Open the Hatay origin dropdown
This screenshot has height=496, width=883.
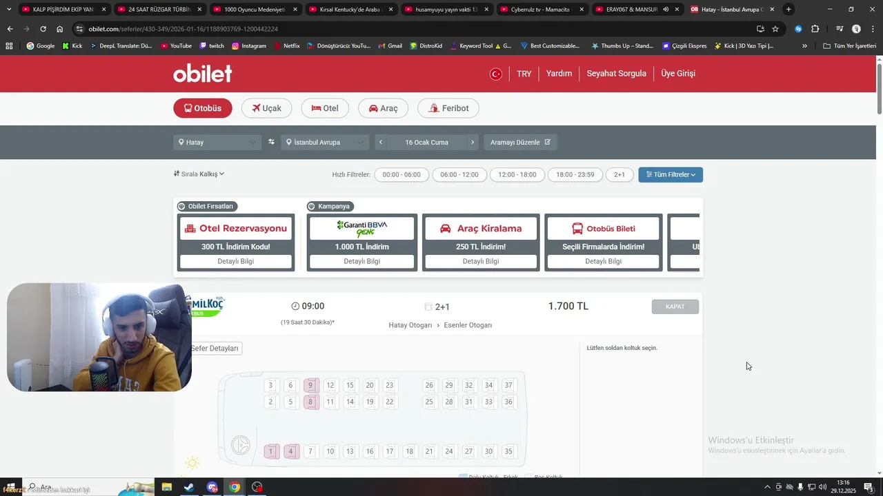(x=217, y=142)
